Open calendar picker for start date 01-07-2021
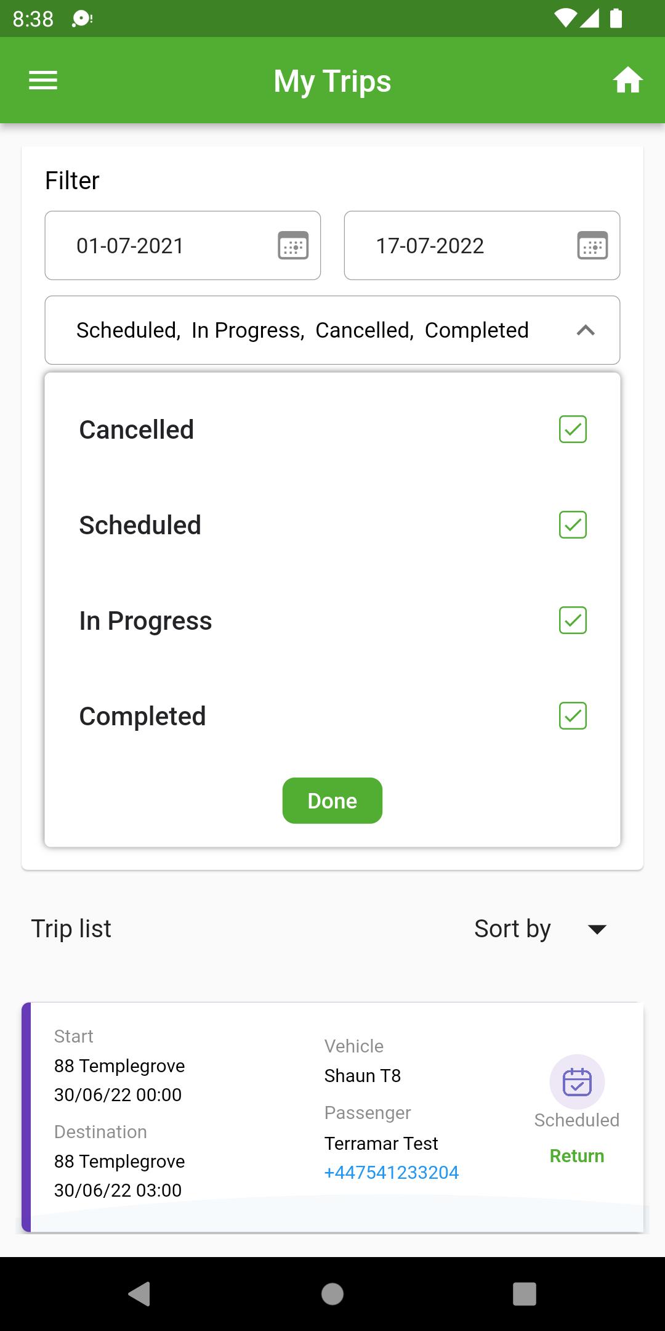This screenshot has width=665, height=1331. pos(293,245)
